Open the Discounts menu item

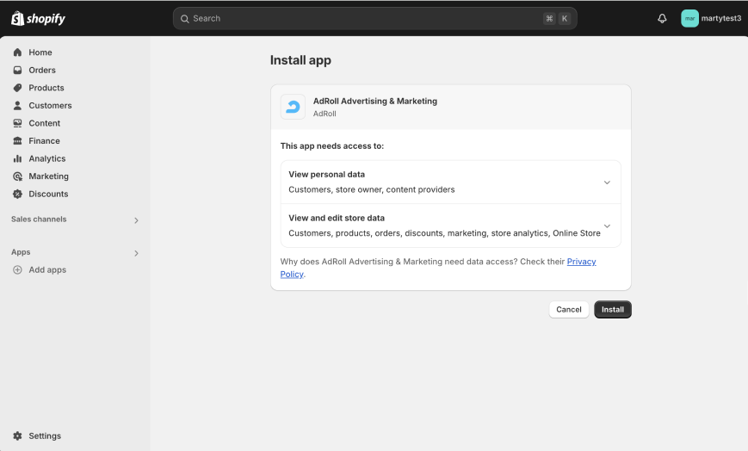pyautogui.click(x=48, y=194)
